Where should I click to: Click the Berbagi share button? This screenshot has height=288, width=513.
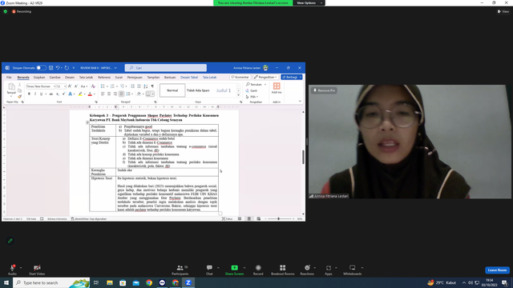(291, 77)
